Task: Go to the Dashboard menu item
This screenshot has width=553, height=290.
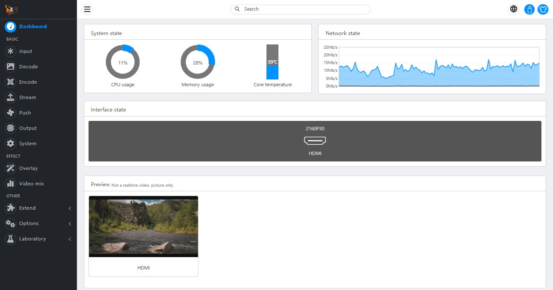Action: 33,26
